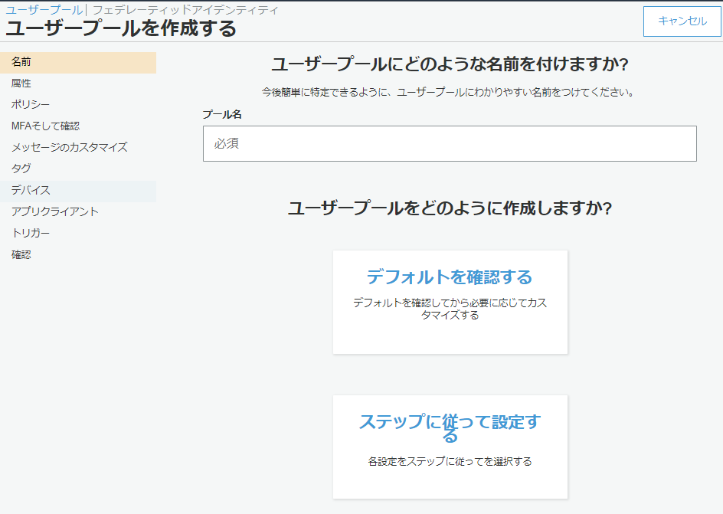Click heading ユーザープールにどのような名前を付けますか?
723x514 pixels.
450,64
